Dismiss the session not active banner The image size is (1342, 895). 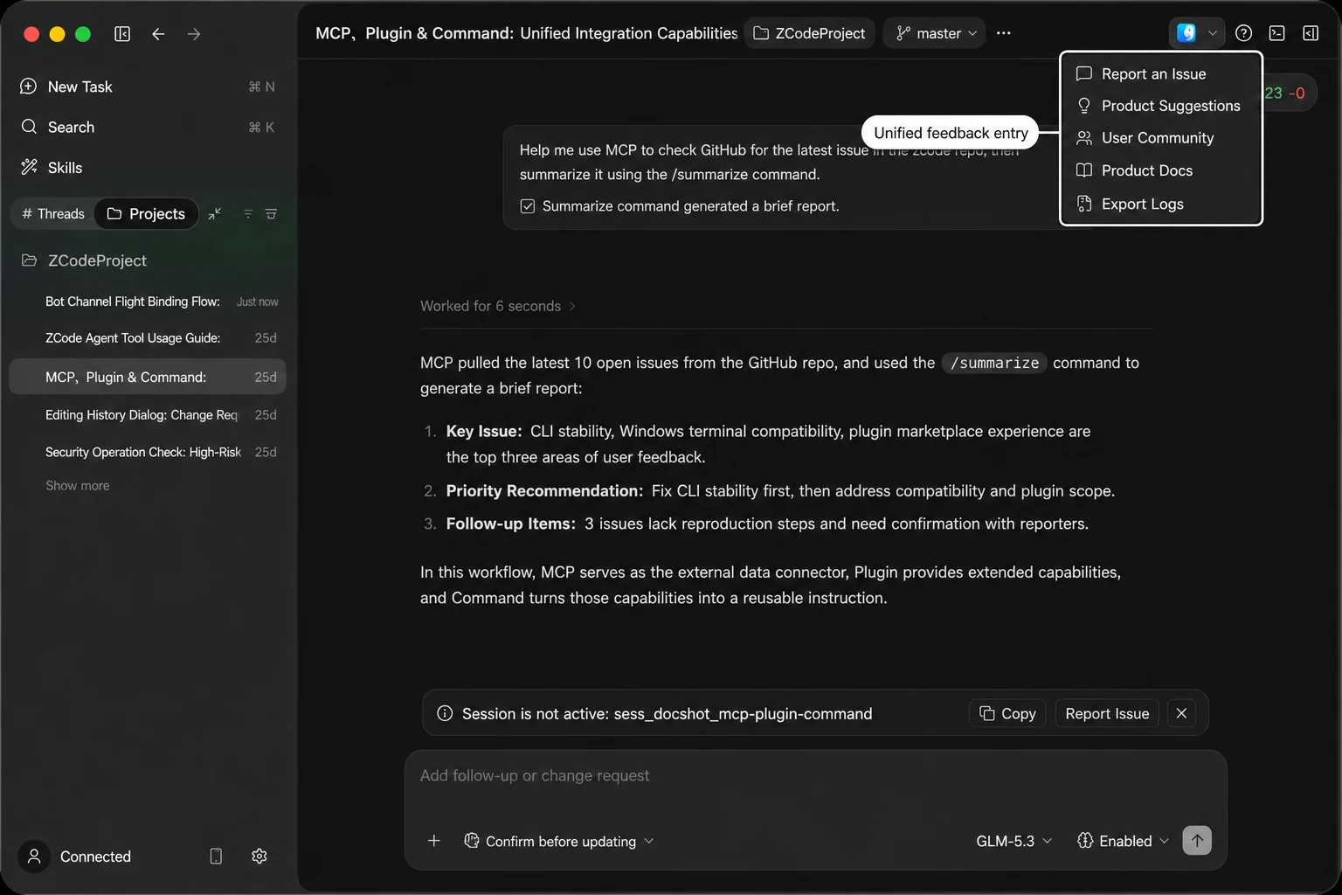(x=1181, y=713)
